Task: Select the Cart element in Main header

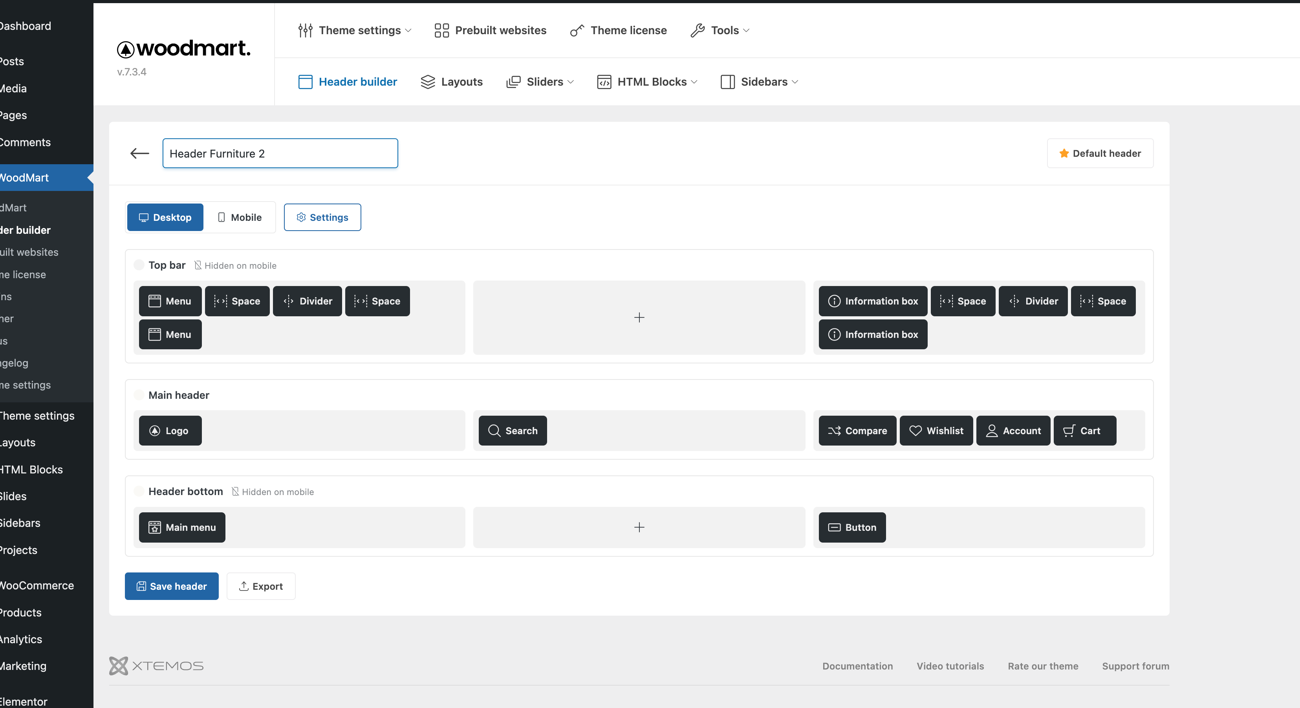Action: pyautogui.click(x=1084, y=431)
